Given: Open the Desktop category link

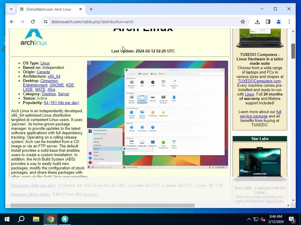Looking at the screenshot, I should click(x=49, y=94).
